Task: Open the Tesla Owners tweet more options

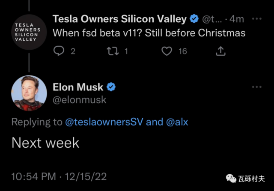Action: (256, 19)
